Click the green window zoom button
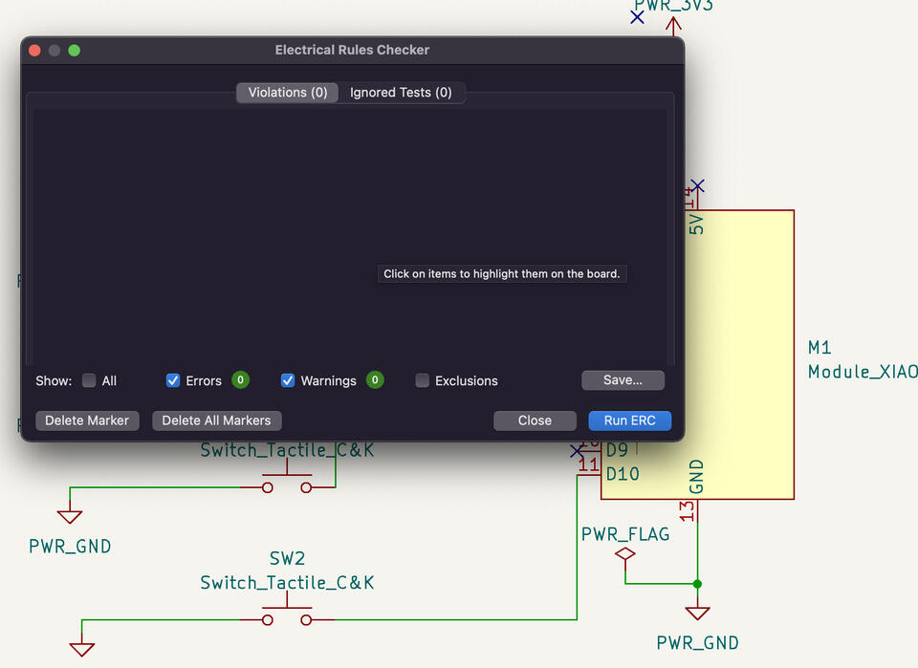This screenshot has width=918, height=668. (x=75, y=51)
